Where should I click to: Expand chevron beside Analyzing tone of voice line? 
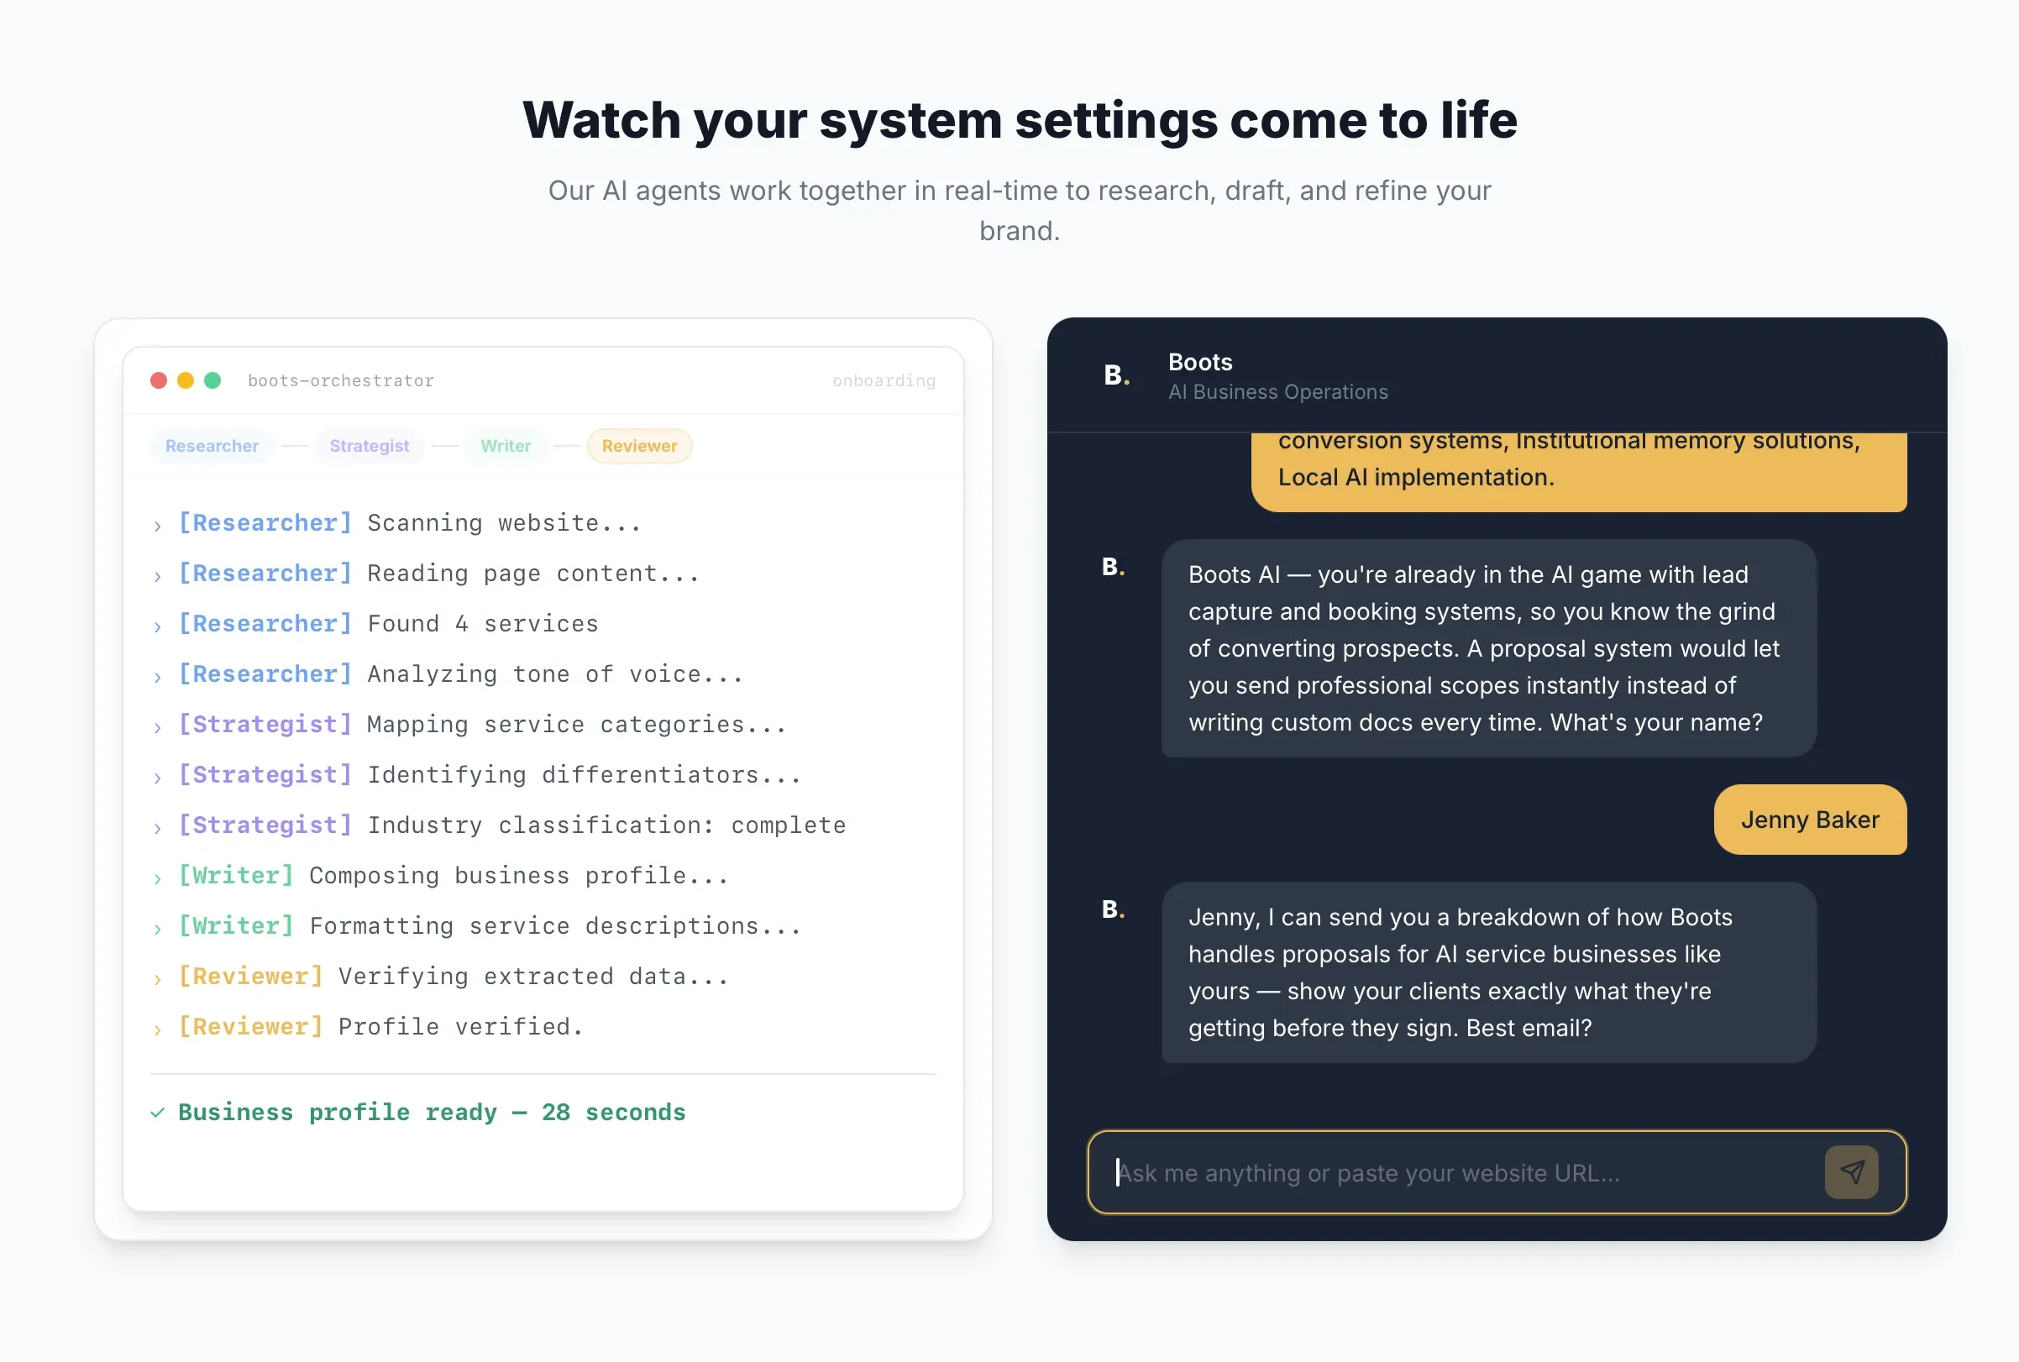[x=157, y=677]
